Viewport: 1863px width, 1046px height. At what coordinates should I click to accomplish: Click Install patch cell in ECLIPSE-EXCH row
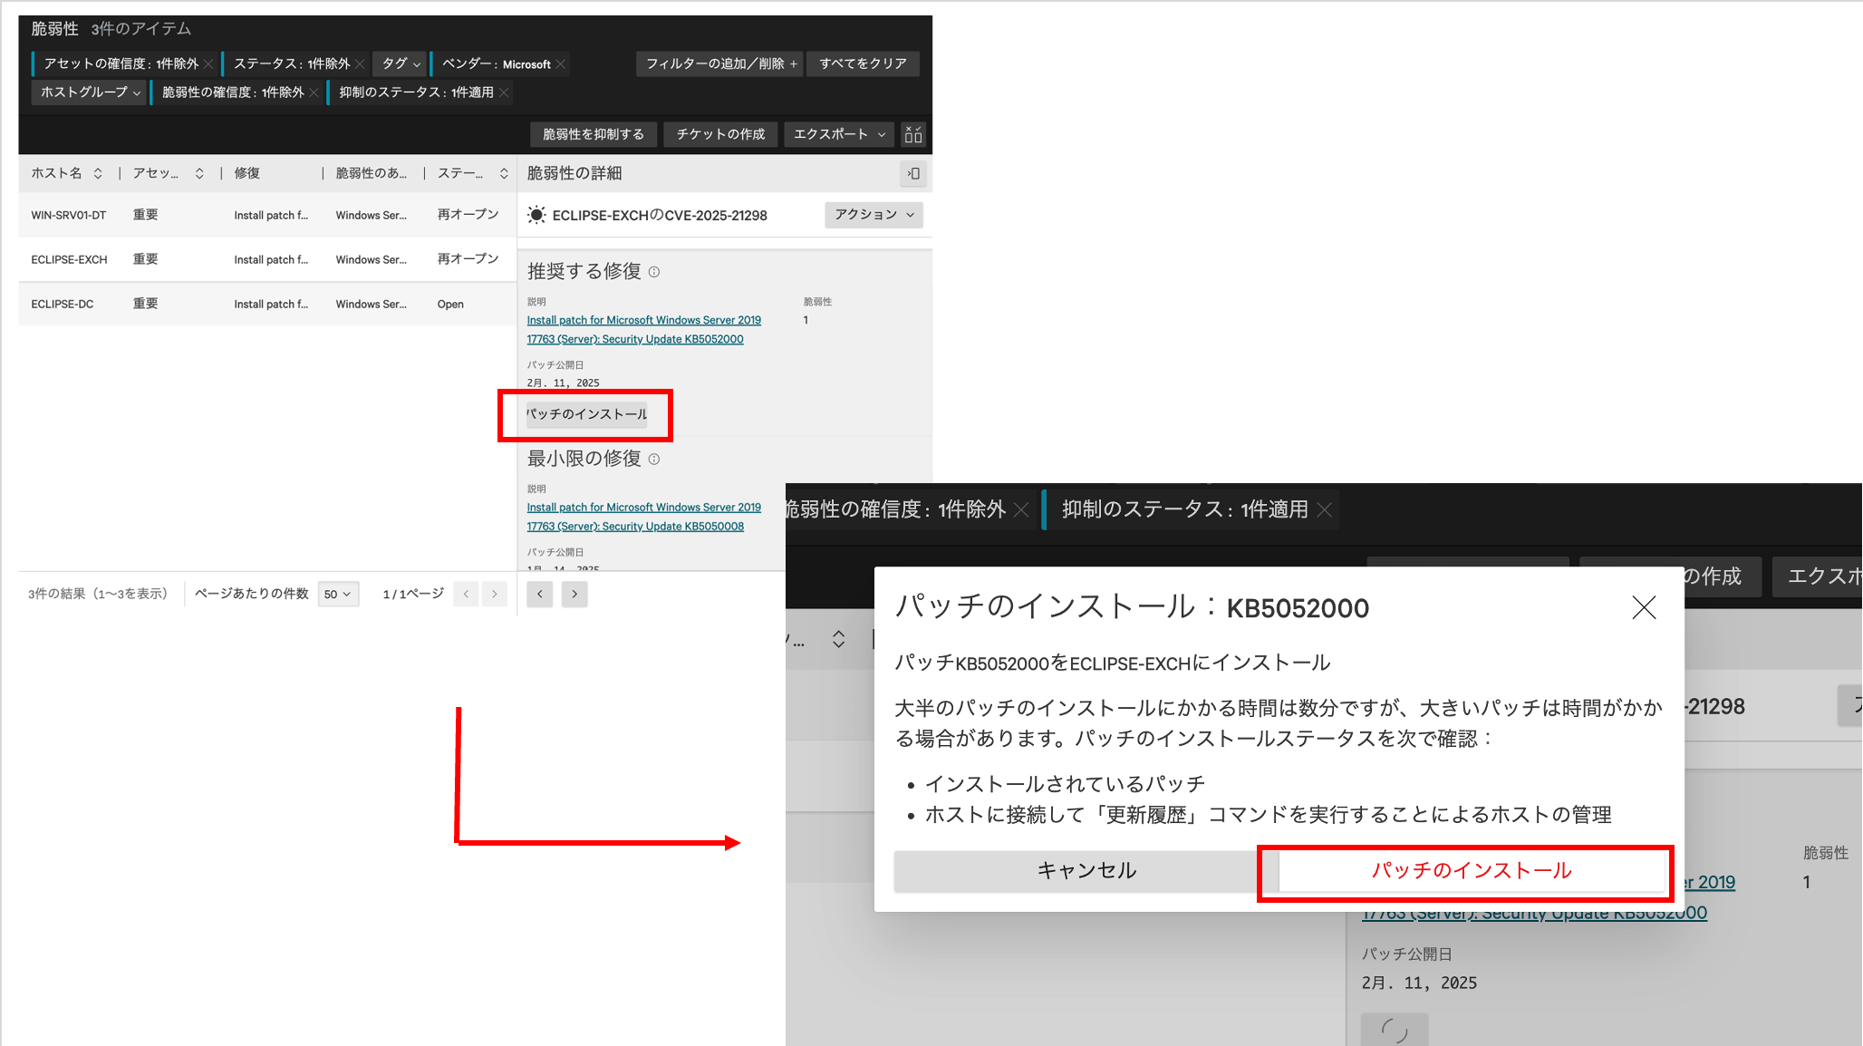(271, 260)
